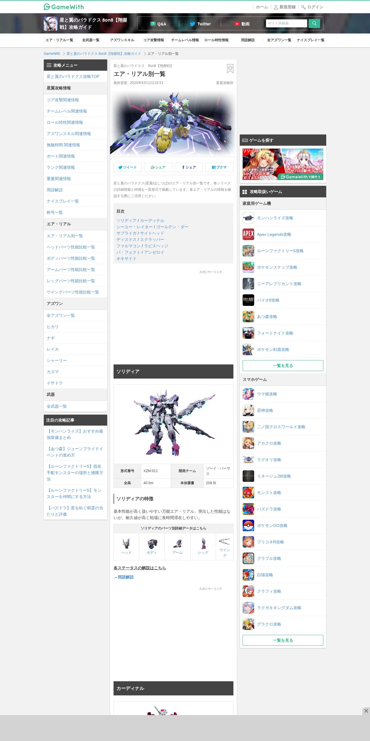
Task: Click the 原神 game icon
Action: (x=248, y=410)
